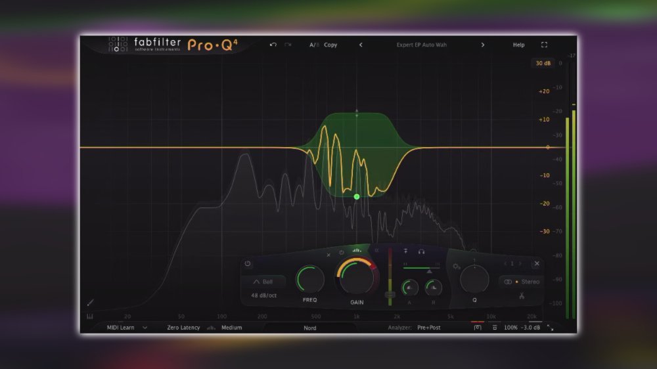Viewport: 657px width, 369px height.
Task: Expand the MIDI Learn dropdown arrow
Action: point(145,328)
